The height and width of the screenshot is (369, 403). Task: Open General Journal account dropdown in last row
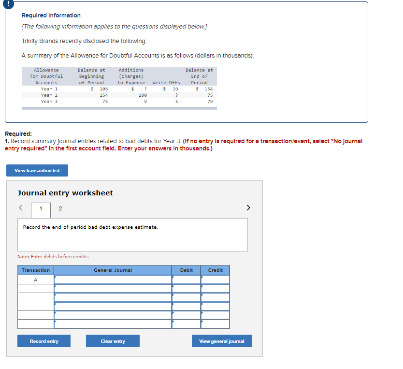point(113,324)
